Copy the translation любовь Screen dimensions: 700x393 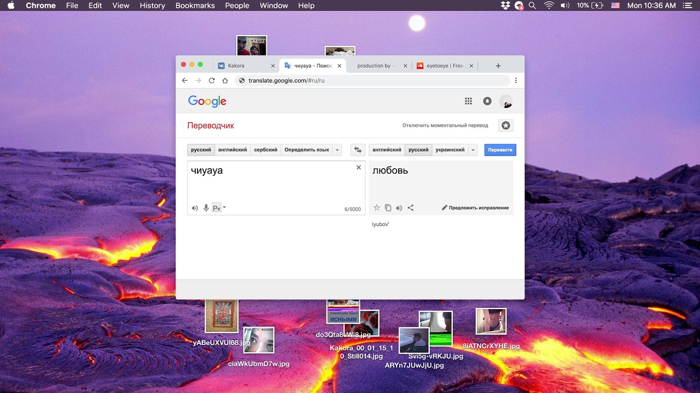pos(388,207)
